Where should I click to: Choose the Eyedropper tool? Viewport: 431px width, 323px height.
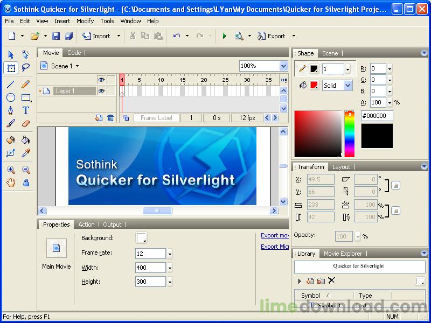pyautogui.click(x=25, y=153)
